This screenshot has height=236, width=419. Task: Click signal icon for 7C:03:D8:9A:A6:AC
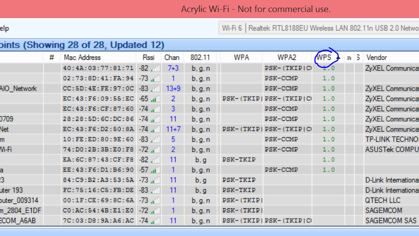(155, 221)
